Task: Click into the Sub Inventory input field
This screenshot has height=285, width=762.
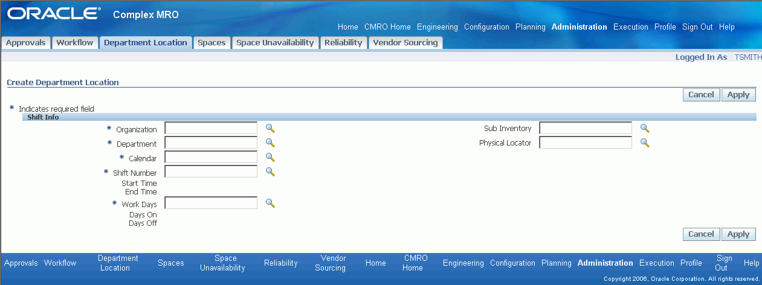Action: (x=586, y=128)
